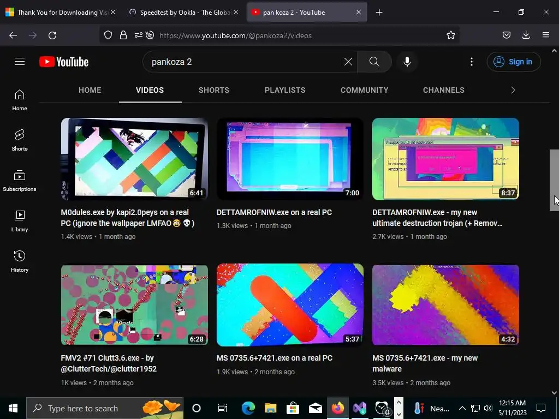Screen dimensions: 559x419
Task: Open the 7:00 DETTAMROFNIW.exe real PC thumbnail
Action: pos(290,159)
